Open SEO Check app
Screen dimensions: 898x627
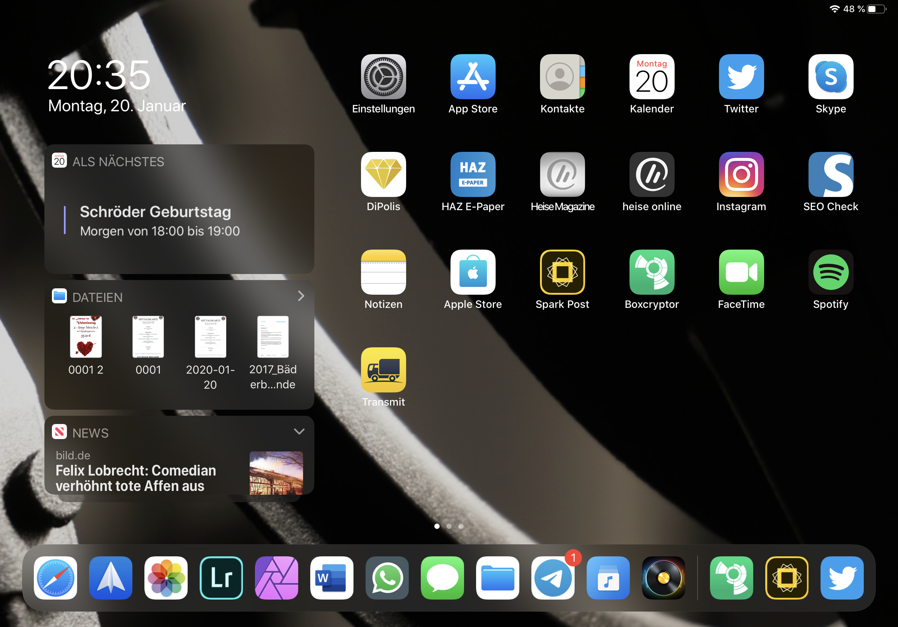coord(831,174)
